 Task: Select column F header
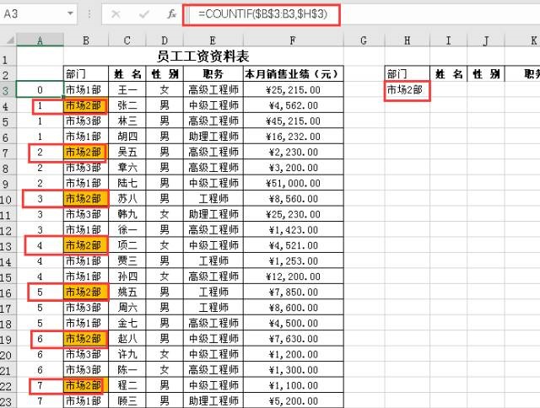293,40
